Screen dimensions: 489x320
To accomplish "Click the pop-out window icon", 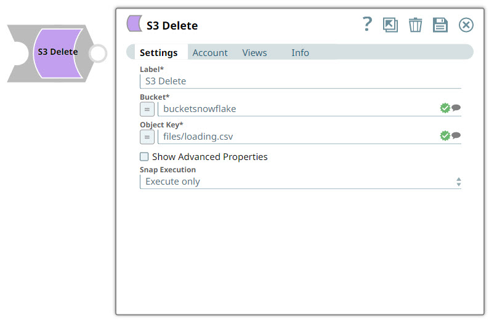I will point(390,25).
